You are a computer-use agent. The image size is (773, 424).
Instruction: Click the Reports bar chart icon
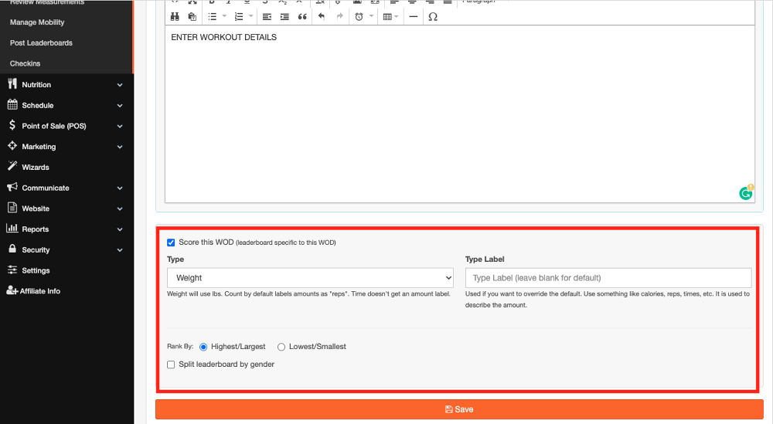tap(12, 228)
